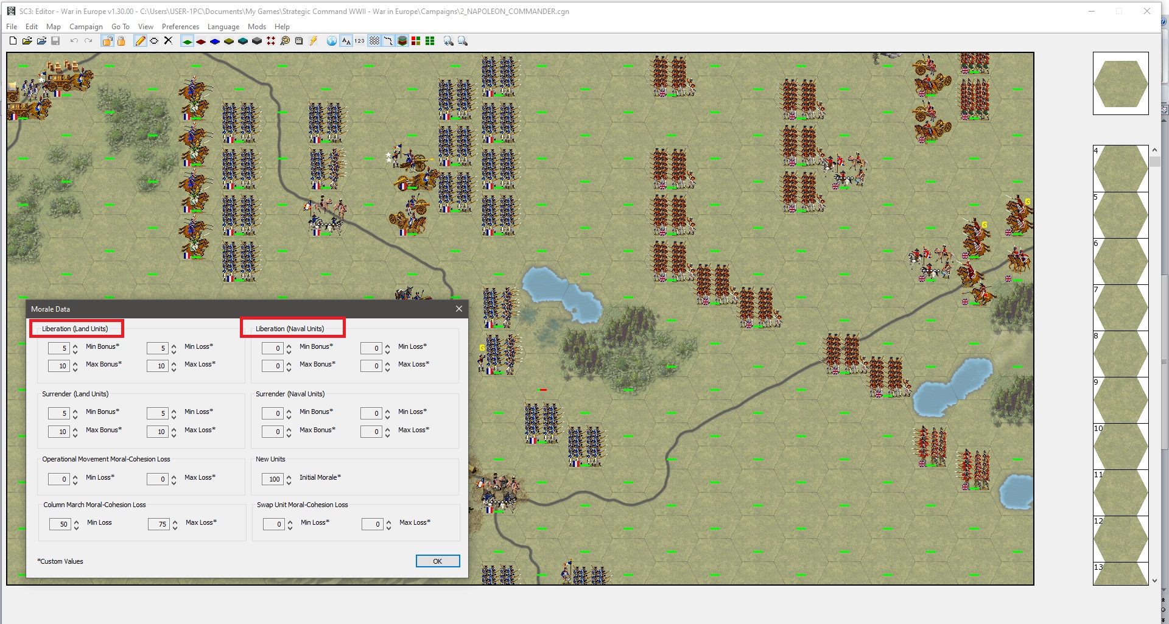Click Surrender (Land Units) Max Loss field

[x=157, y=432]
